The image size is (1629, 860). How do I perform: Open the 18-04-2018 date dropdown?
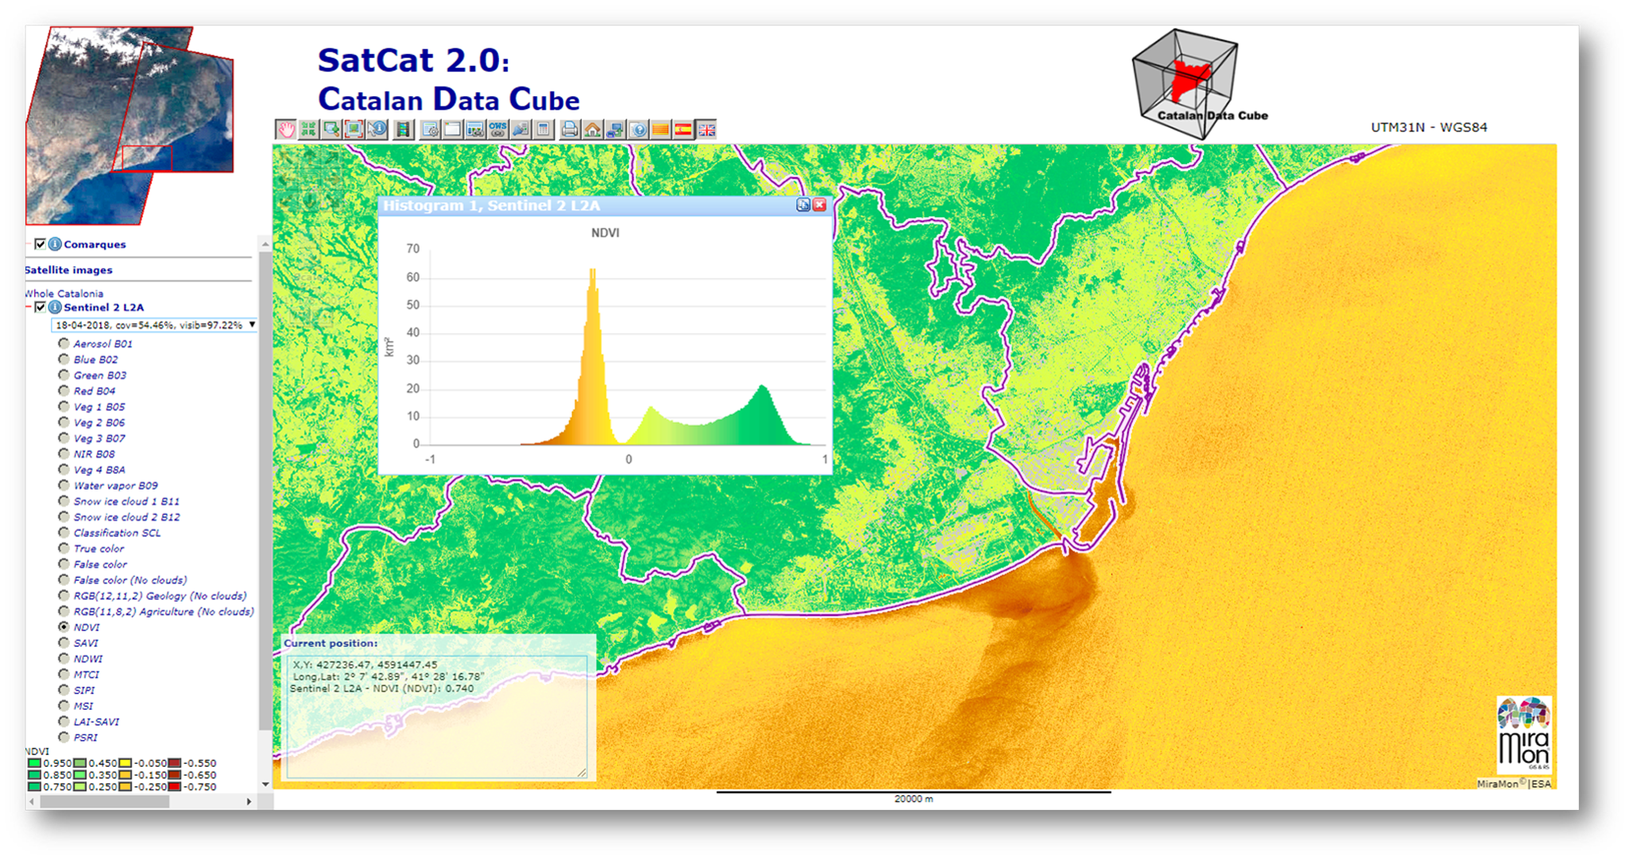coord(154,325)
